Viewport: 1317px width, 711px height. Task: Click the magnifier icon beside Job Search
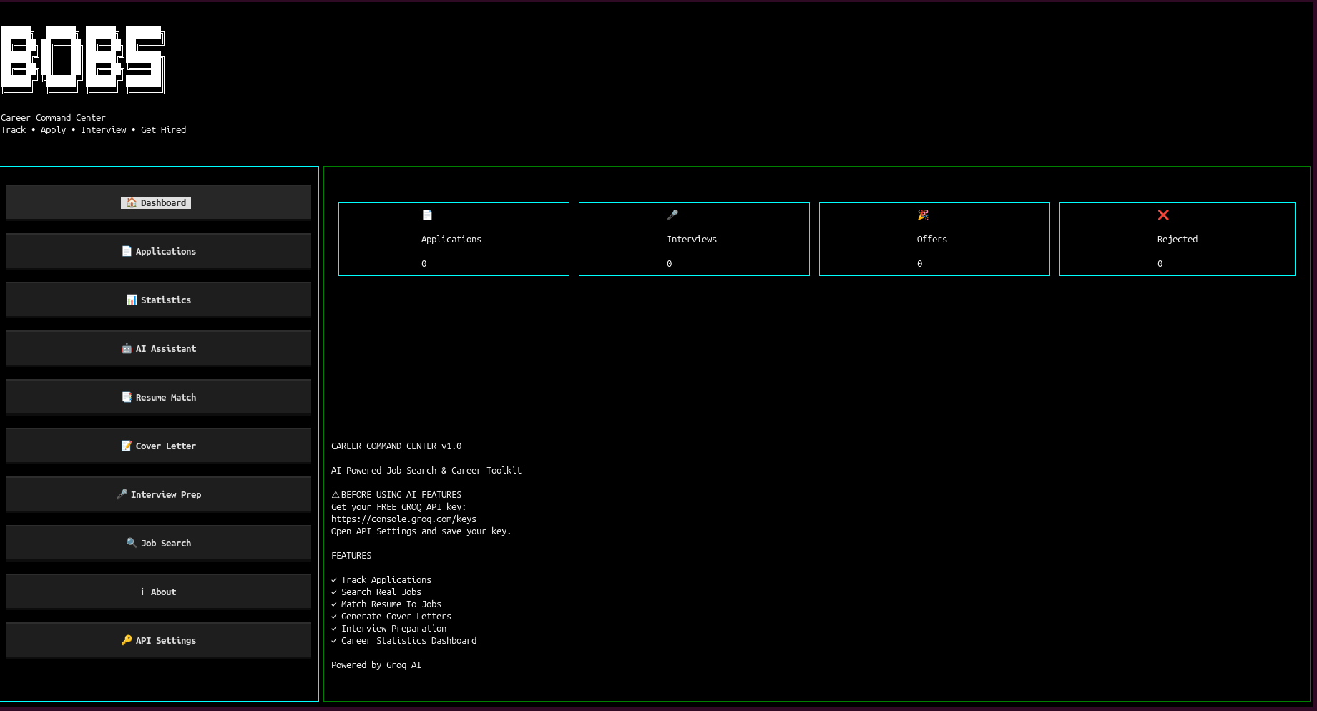(x=132, y=543)
